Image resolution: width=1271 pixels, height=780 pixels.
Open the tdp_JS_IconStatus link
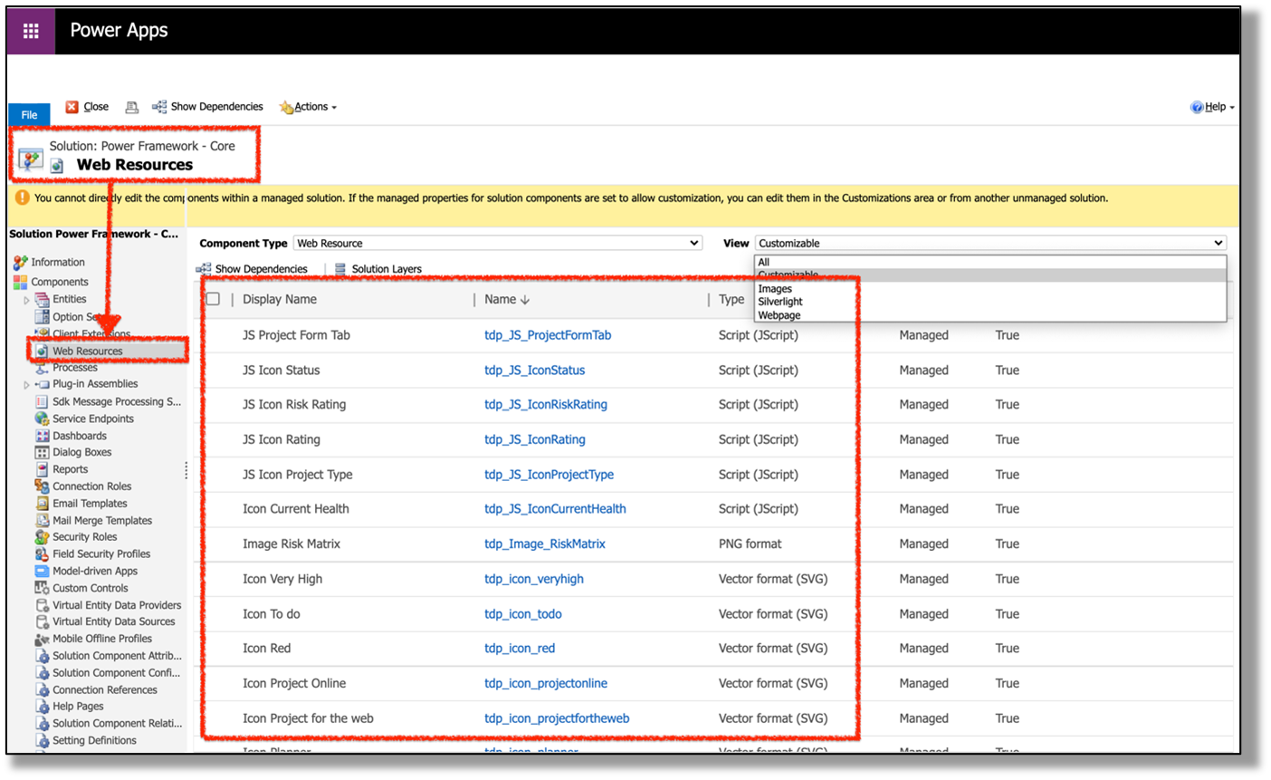pos(534,371)
